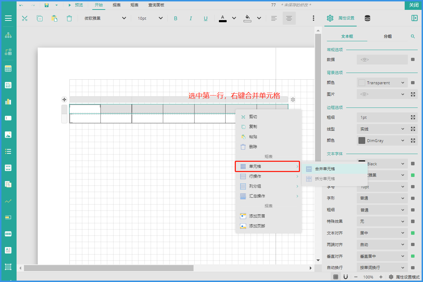Open the hamburger menu in sidebar
The width and height of the screenshot is (423, 282).
pyautogui.click(x=8, y=18)
